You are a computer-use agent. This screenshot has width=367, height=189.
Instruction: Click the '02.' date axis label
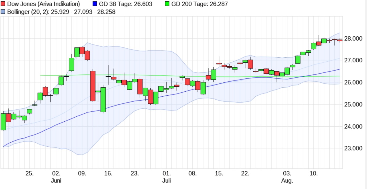click(x=56, y=174)
